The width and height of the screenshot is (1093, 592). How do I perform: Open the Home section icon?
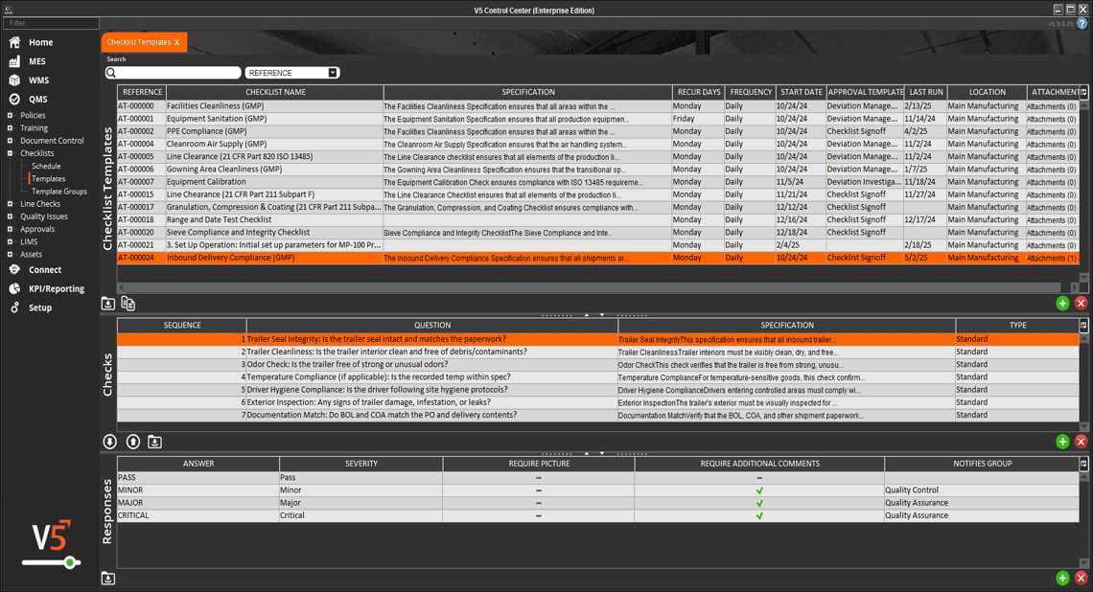pos(14,42)
